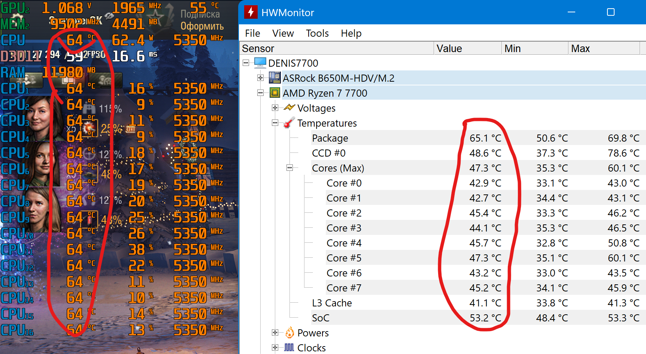Click the SoC value 53.2 °C

click(485, 318)
